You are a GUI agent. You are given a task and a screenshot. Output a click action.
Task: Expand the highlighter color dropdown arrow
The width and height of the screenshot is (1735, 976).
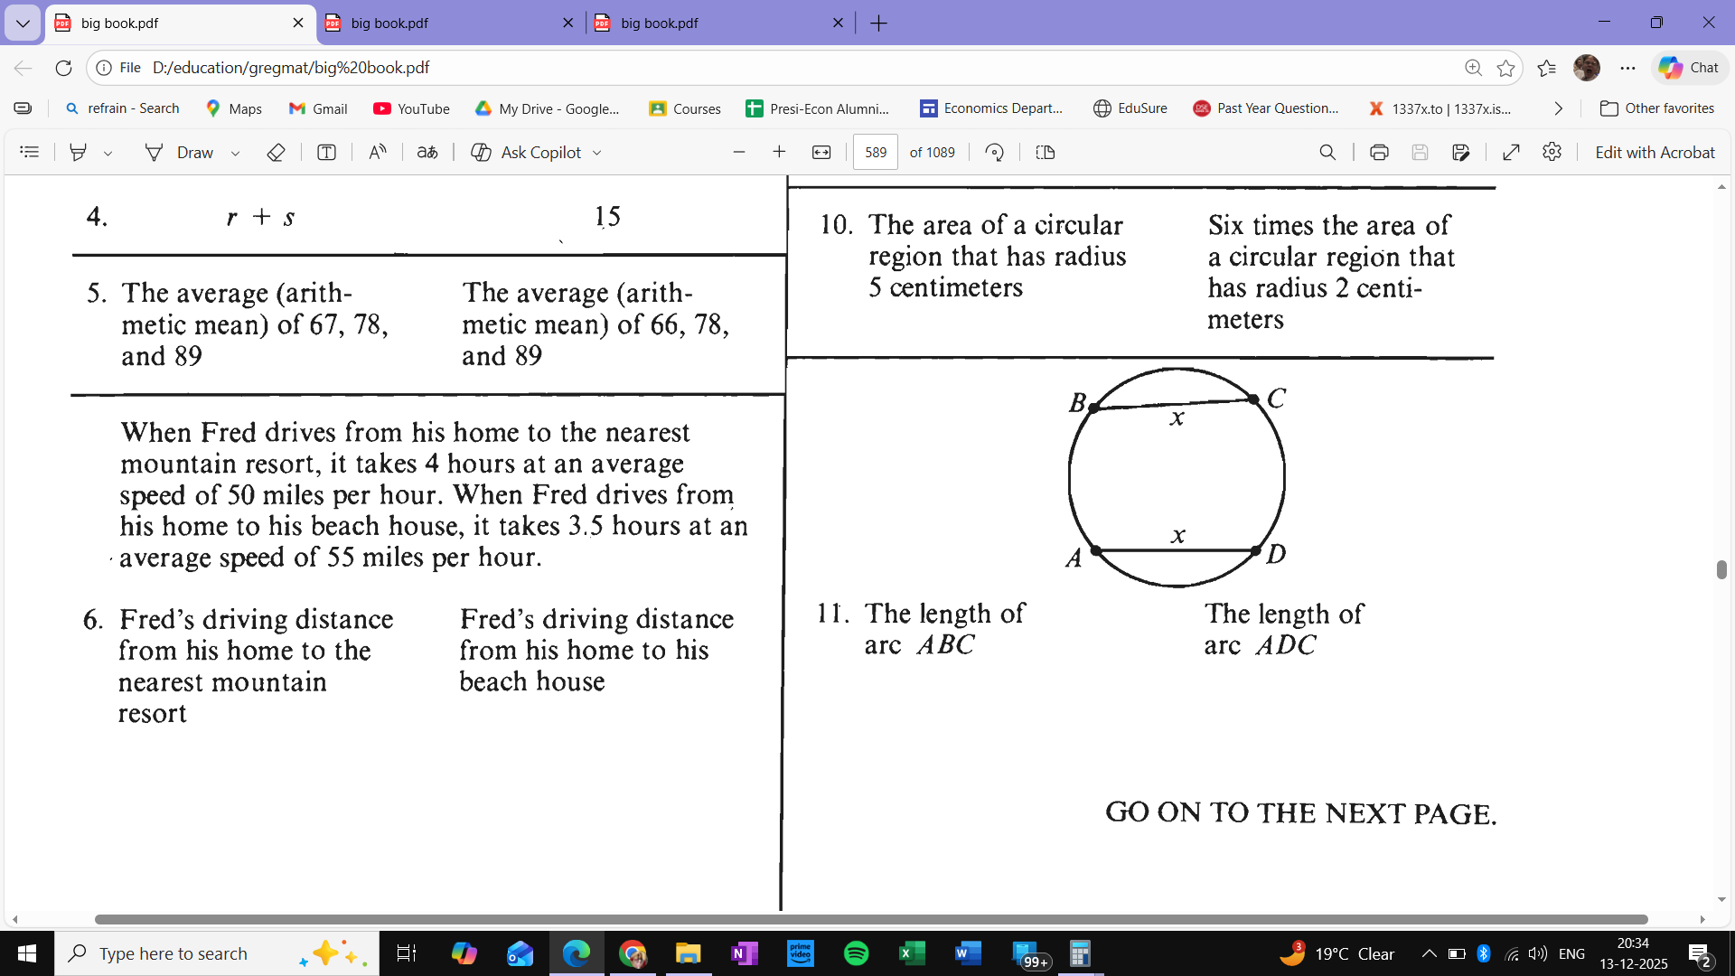click(108, 154)
